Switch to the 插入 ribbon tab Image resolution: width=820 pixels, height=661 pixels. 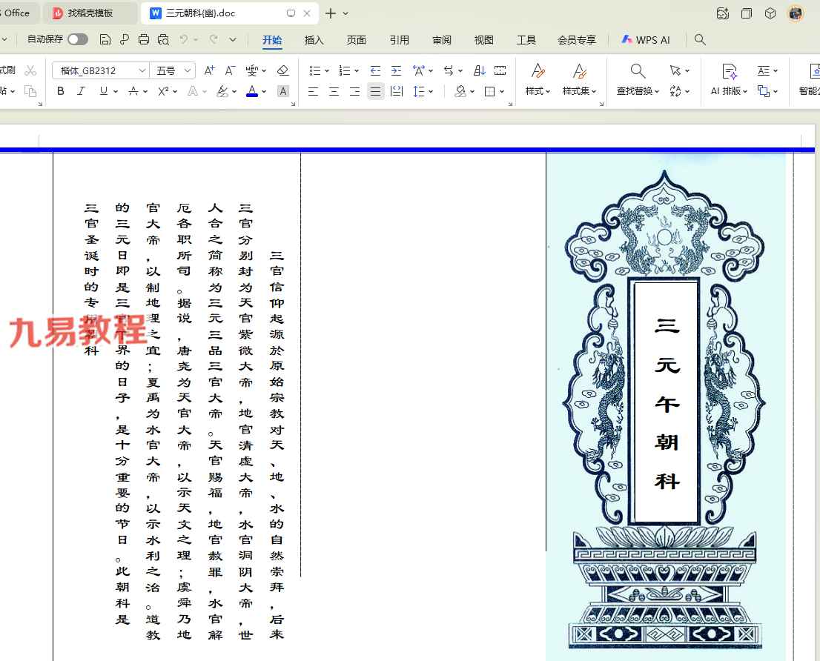(314, 40)
